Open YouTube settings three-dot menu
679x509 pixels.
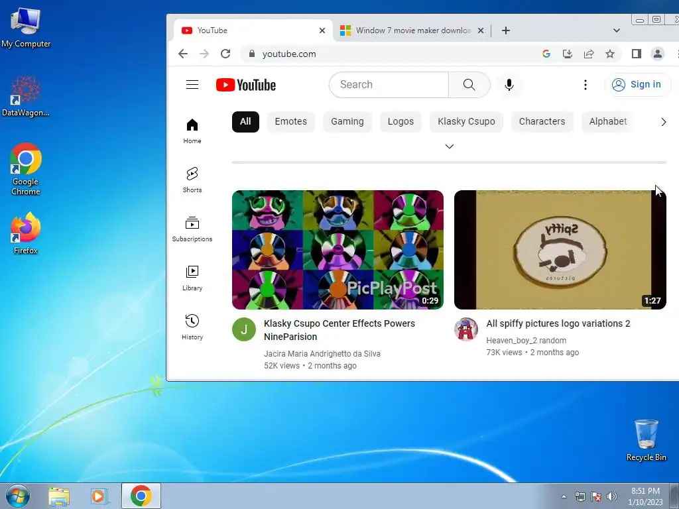(x=585, y=85)
